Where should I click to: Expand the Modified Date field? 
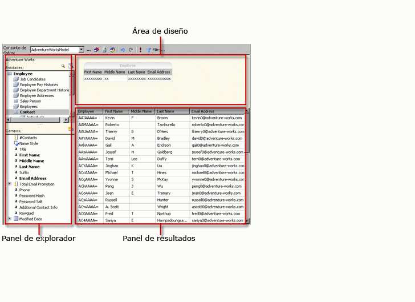pos(10,219)
